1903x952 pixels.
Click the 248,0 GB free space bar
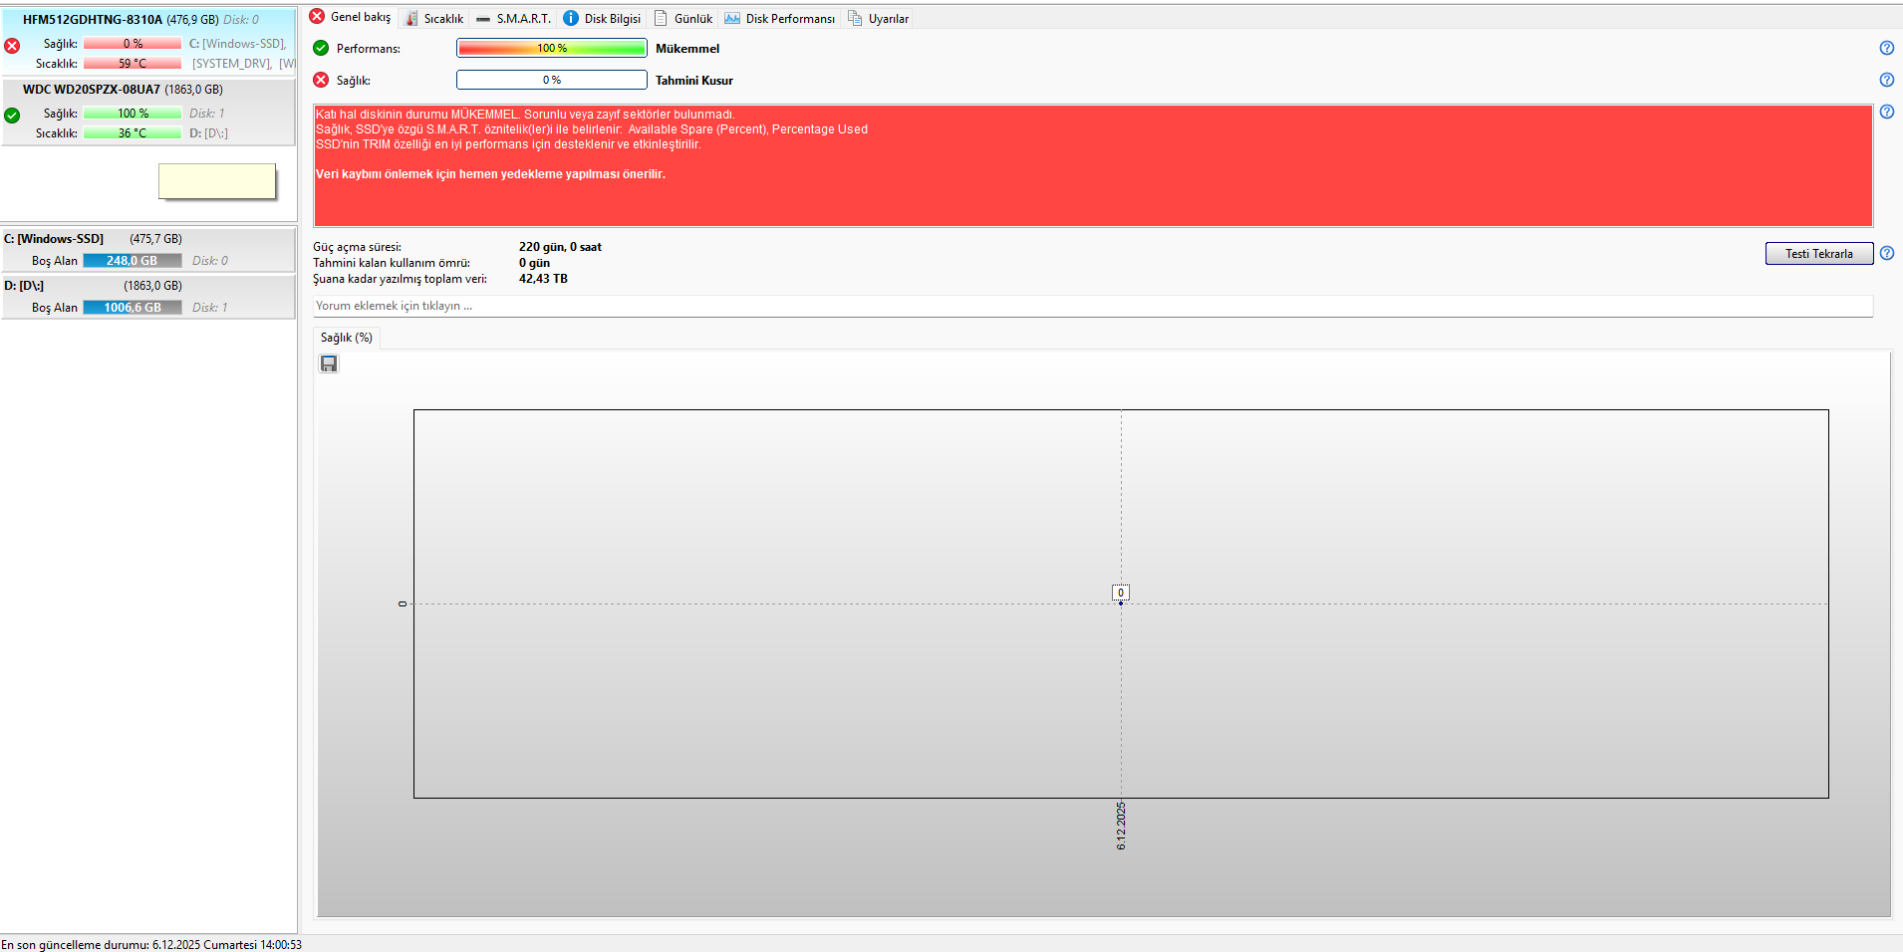(x=133, y=261)
